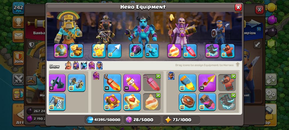This screenshot has width=289, height=130.
Task: Select the Healing Tome equipment
Action: tap(132, 102)
